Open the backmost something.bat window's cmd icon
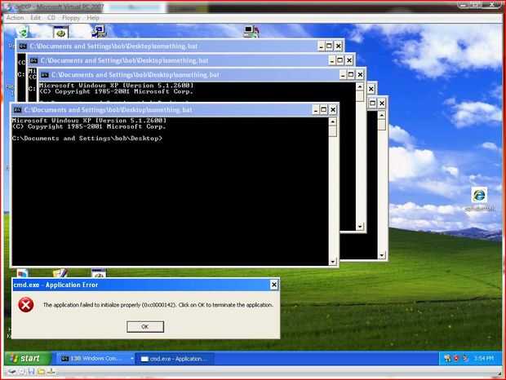This screenshot has width=506, height=380. [23, 46]
